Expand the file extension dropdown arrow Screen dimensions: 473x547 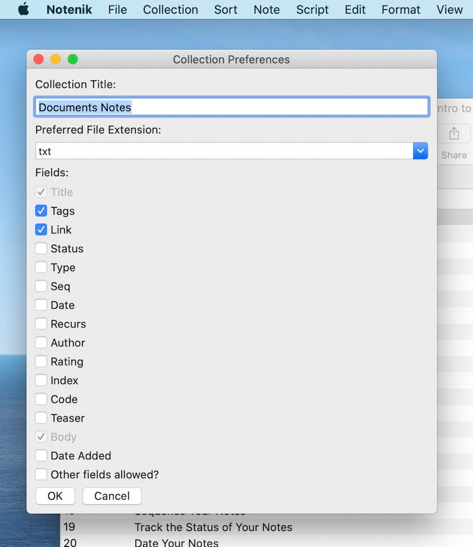[x=421, y=151]
